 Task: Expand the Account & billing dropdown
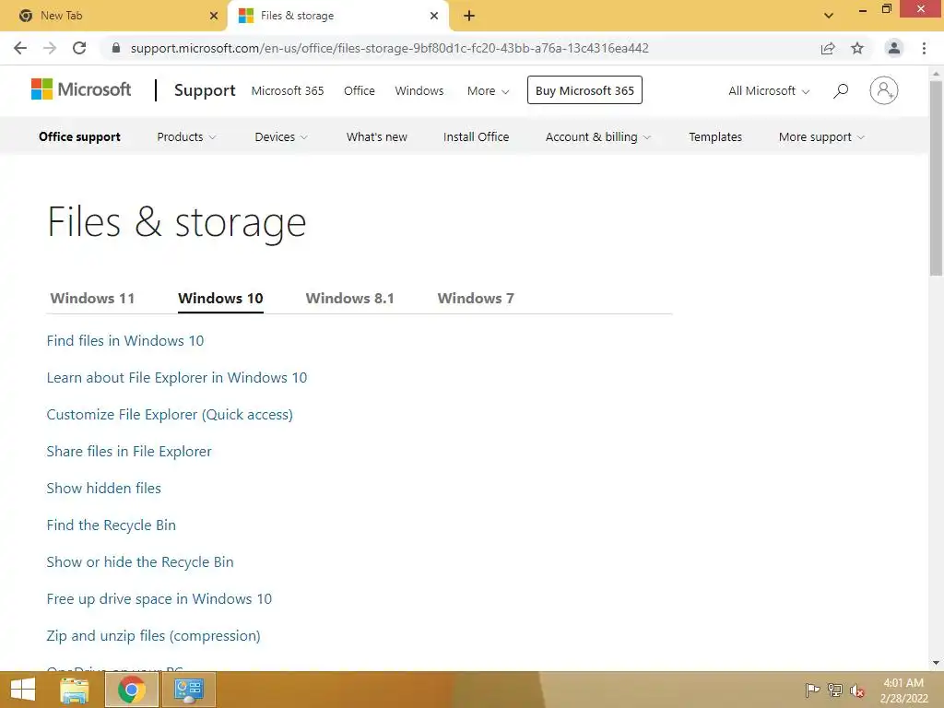(597, 137)
